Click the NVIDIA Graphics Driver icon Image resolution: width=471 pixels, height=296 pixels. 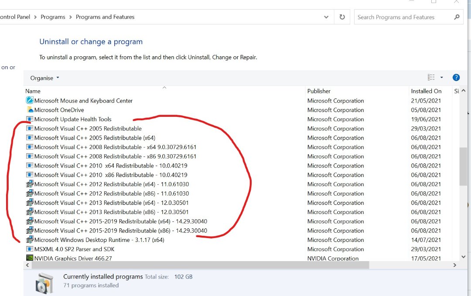click(x=30, y=258)
